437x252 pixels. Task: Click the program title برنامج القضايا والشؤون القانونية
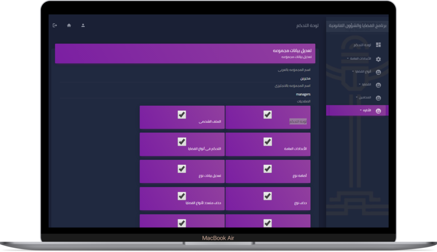(x=358, y=26)
